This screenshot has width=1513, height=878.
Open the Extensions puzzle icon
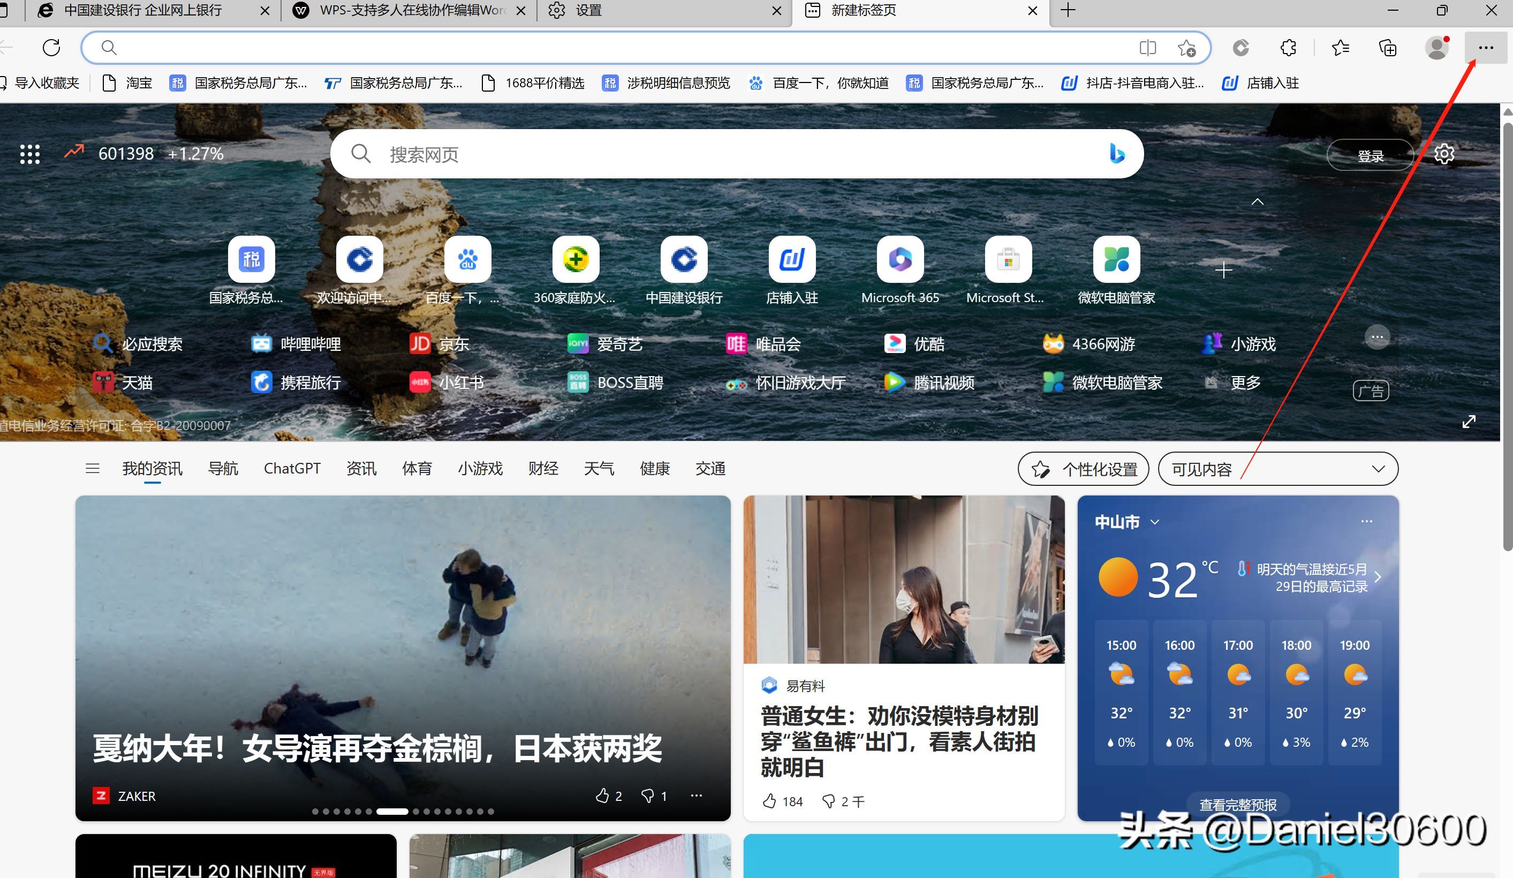[1289, 48]
